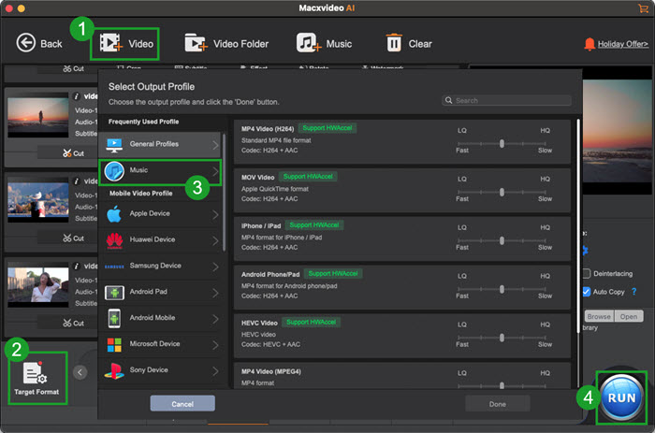
Task: Select the Apple Device logo icon
Action: click(x=114, y=214)
